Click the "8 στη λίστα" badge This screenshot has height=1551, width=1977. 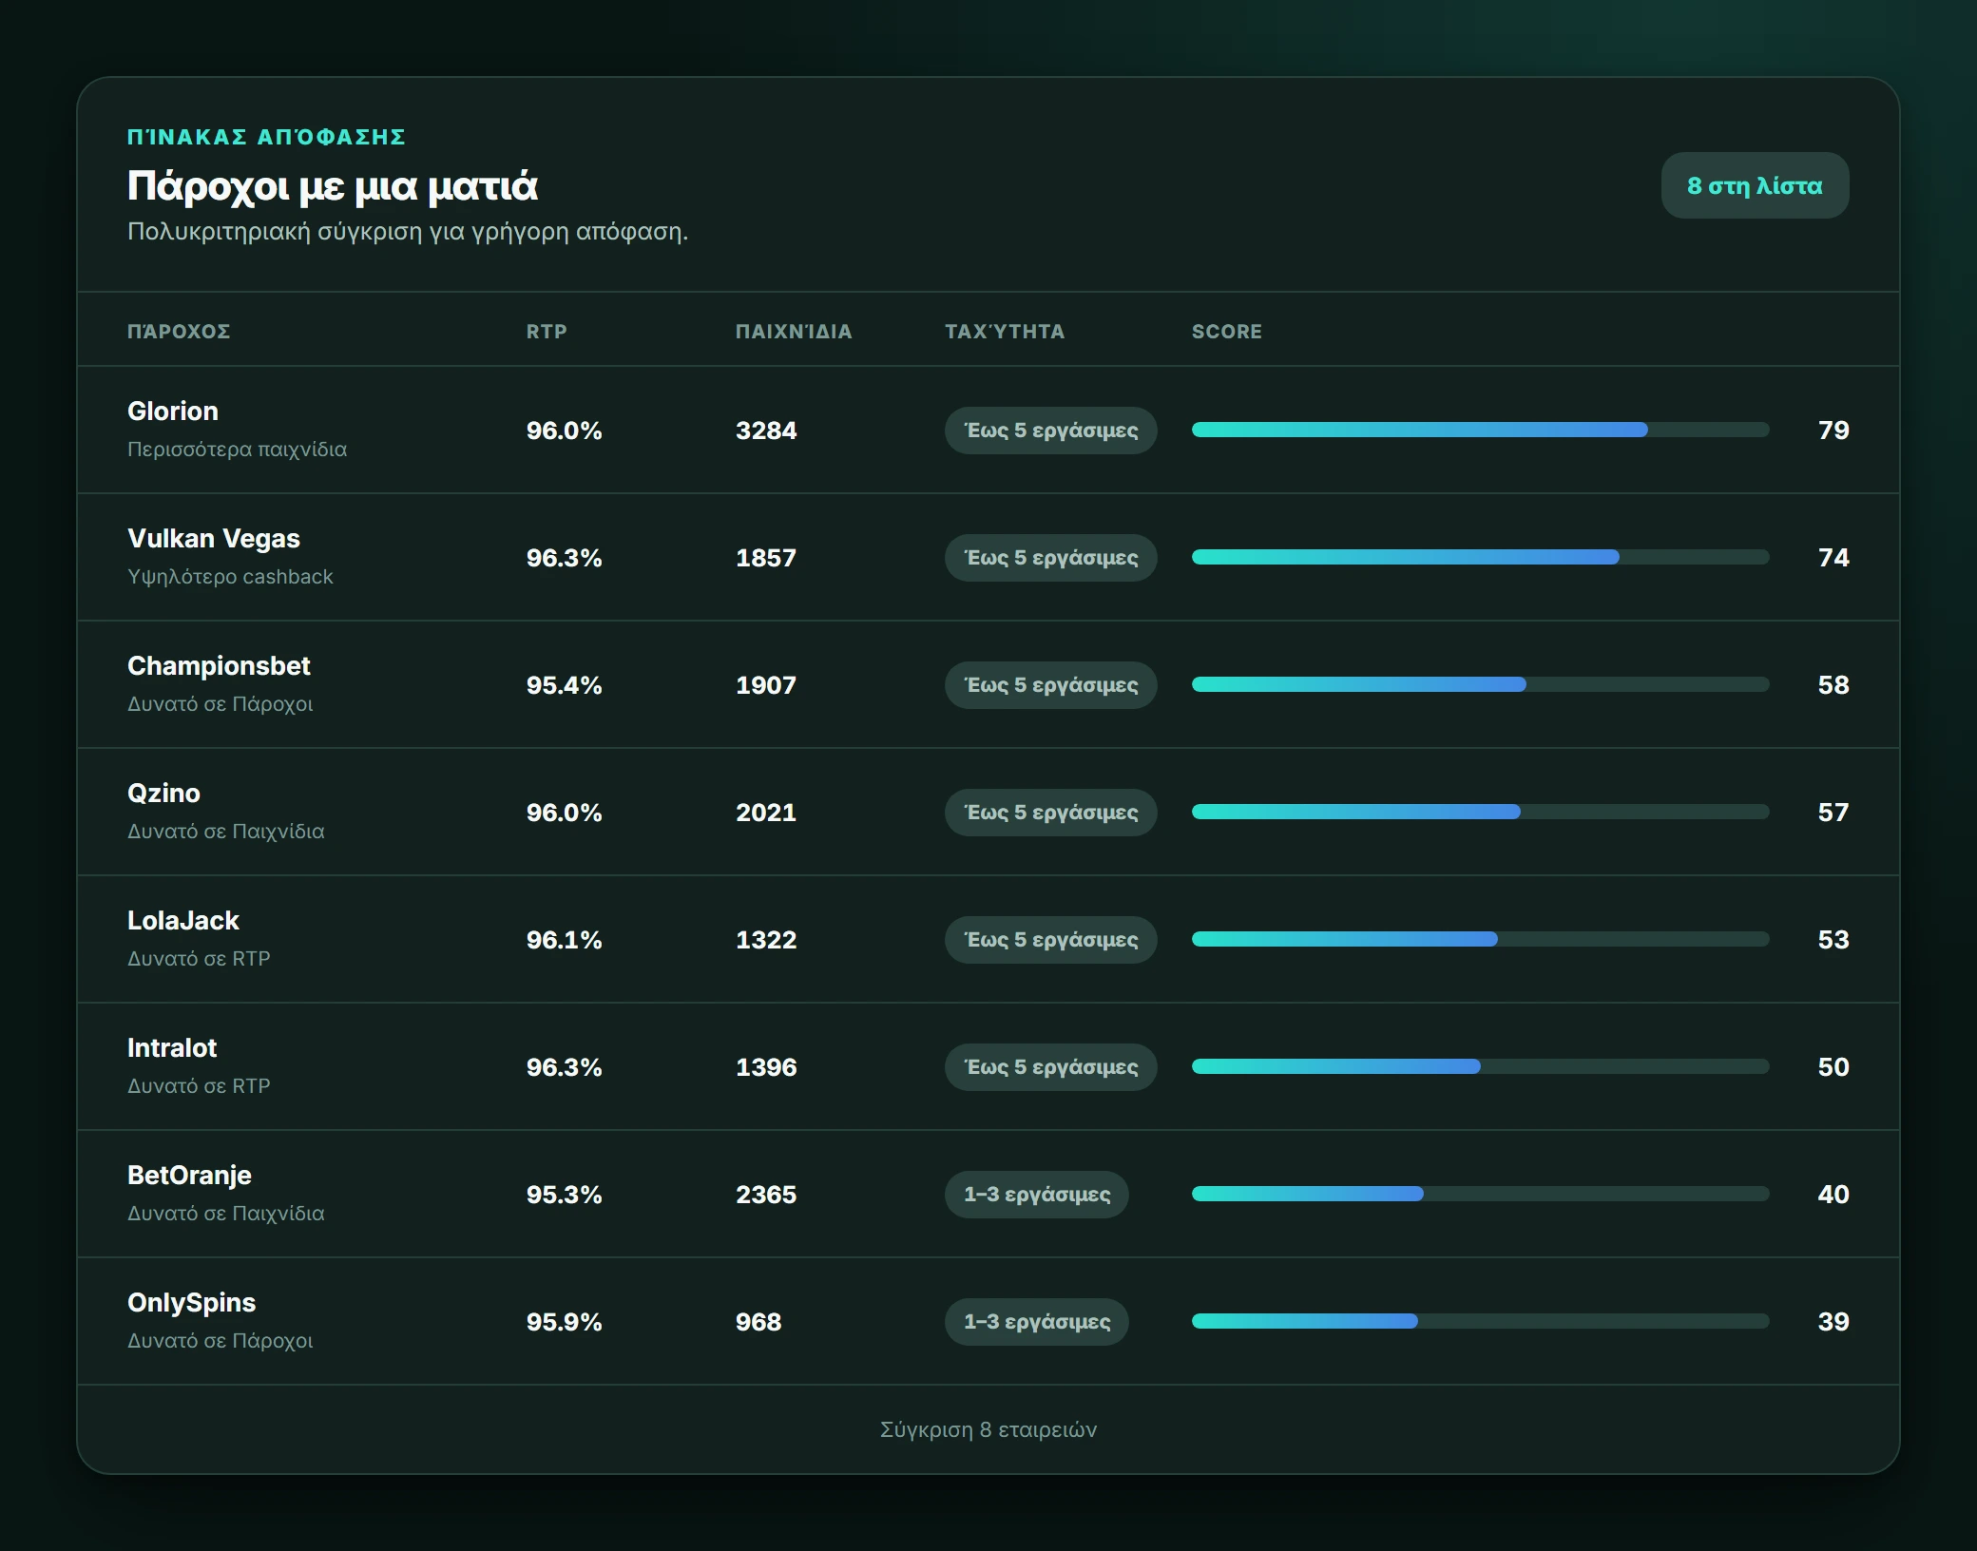tap(1755, 185)
